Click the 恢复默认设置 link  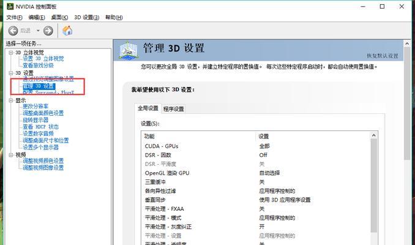point(382,56)
